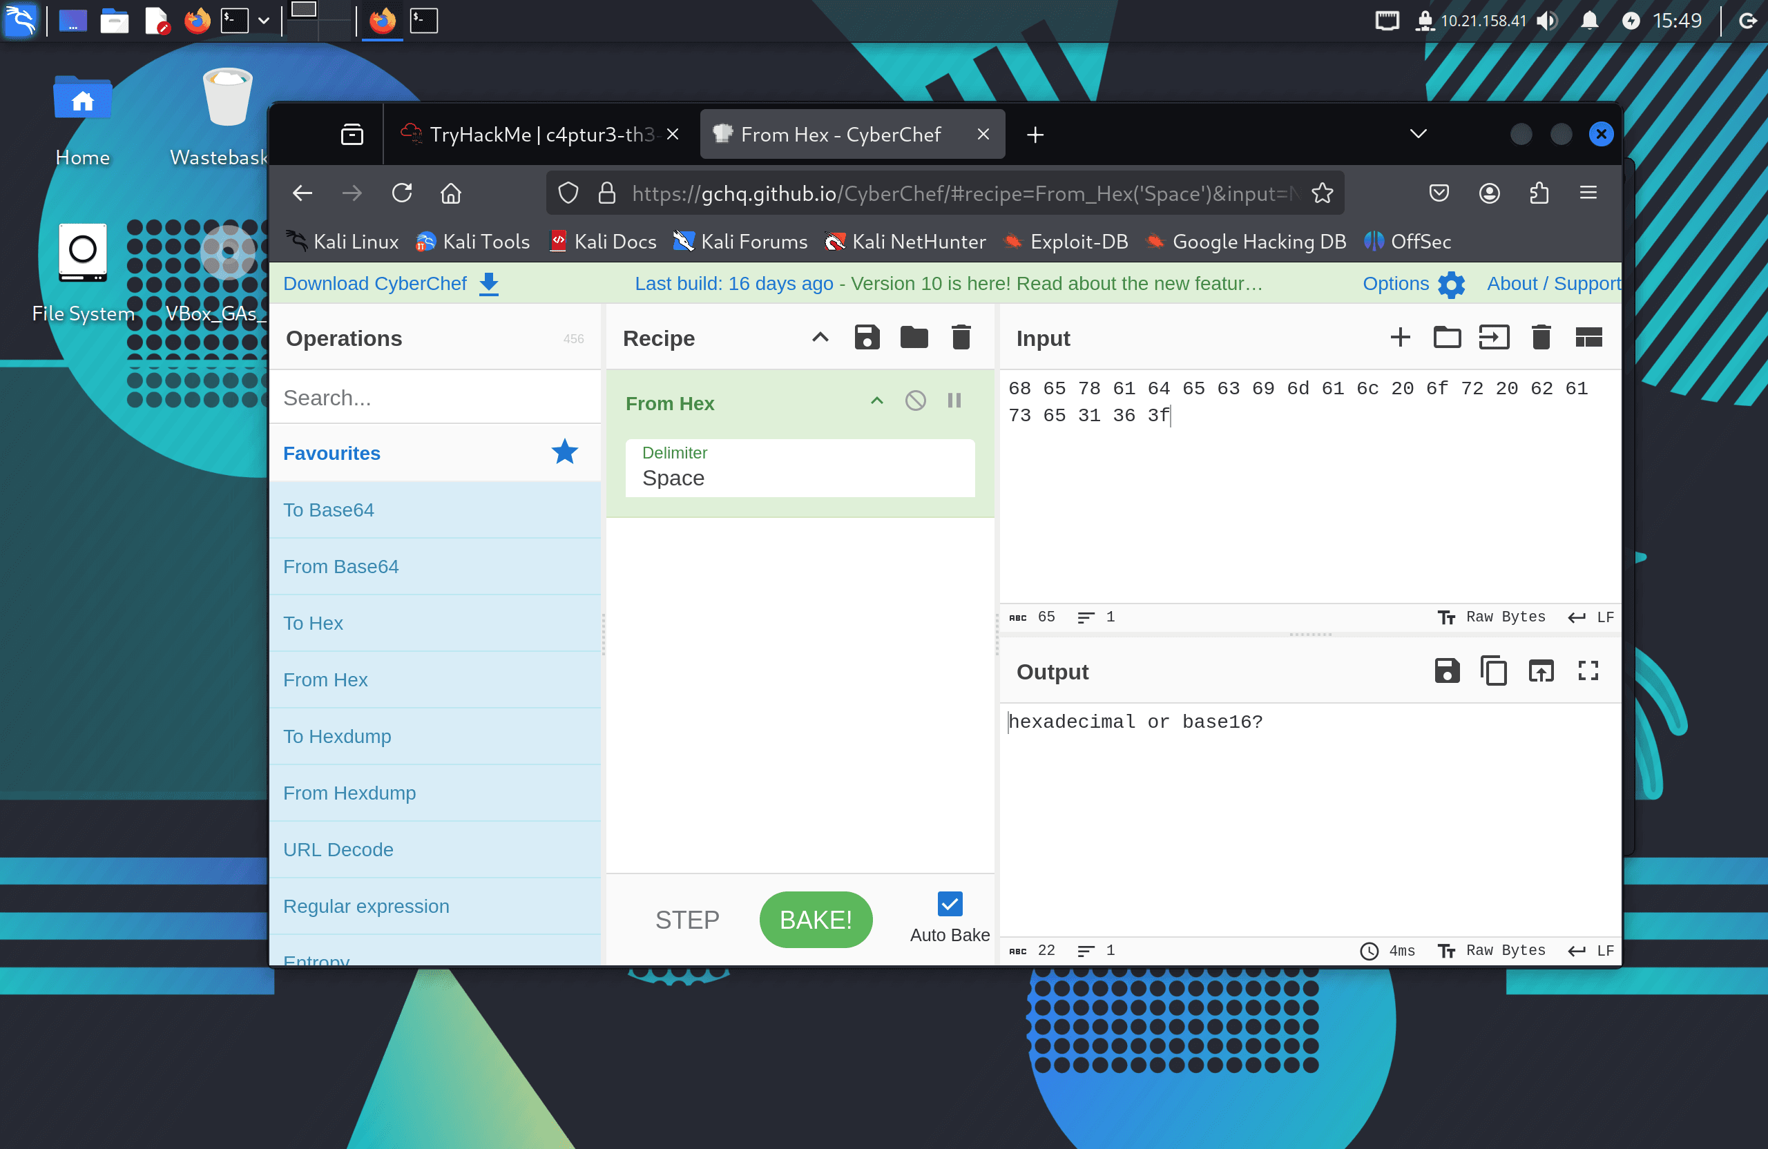Save output to file icon

[1447, 671]
